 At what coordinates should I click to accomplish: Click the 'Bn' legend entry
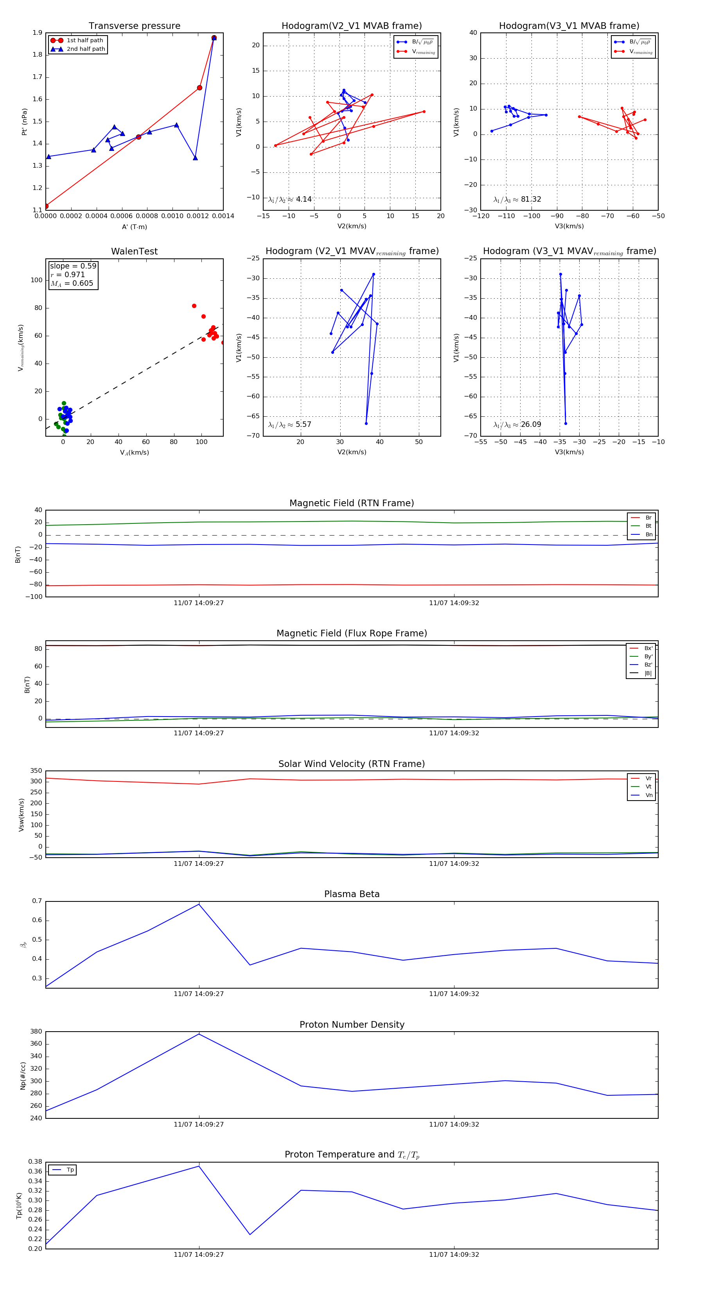[641, 535]
